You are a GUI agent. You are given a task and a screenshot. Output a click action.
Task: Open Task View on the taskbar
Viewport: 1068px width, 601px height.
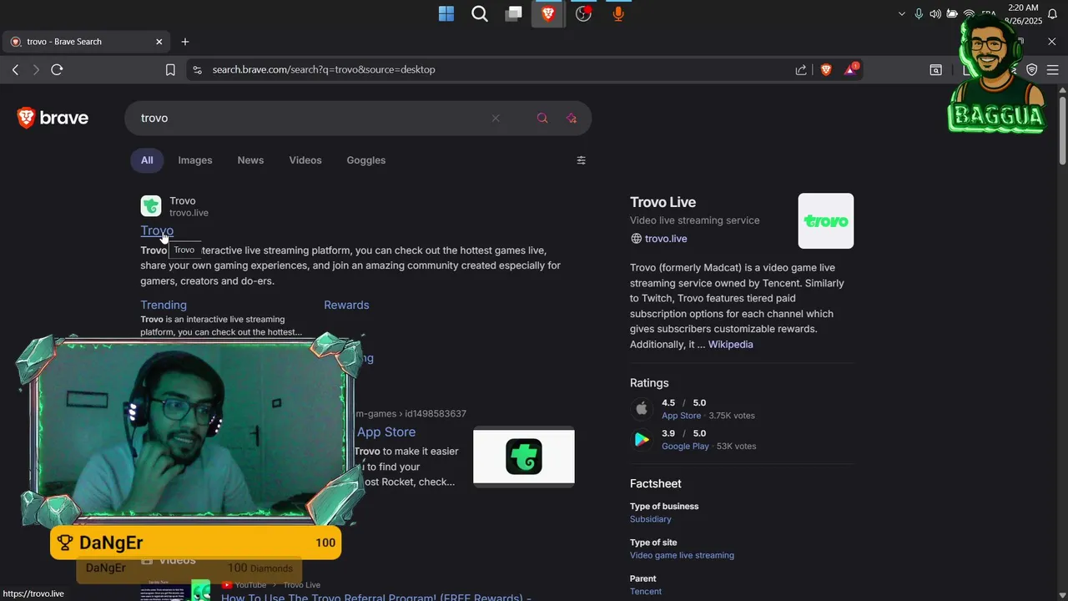click(514, 13)
